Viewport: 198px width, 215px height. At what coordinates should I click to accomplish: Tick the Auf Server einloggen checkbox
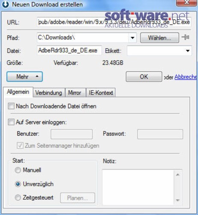11,122
